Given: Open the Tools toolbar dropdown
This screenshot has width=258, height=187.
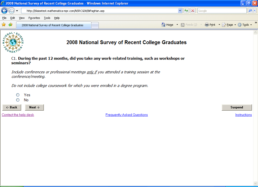Looking at the screenshot, I should [245, 25].
